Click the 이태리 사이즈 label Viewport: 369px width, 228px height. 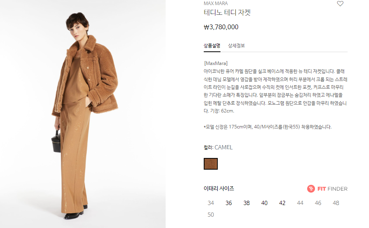[x=219, y=188]
